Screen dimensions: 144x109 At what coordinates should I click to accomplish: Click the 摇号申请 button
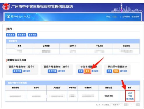(17, 71)
